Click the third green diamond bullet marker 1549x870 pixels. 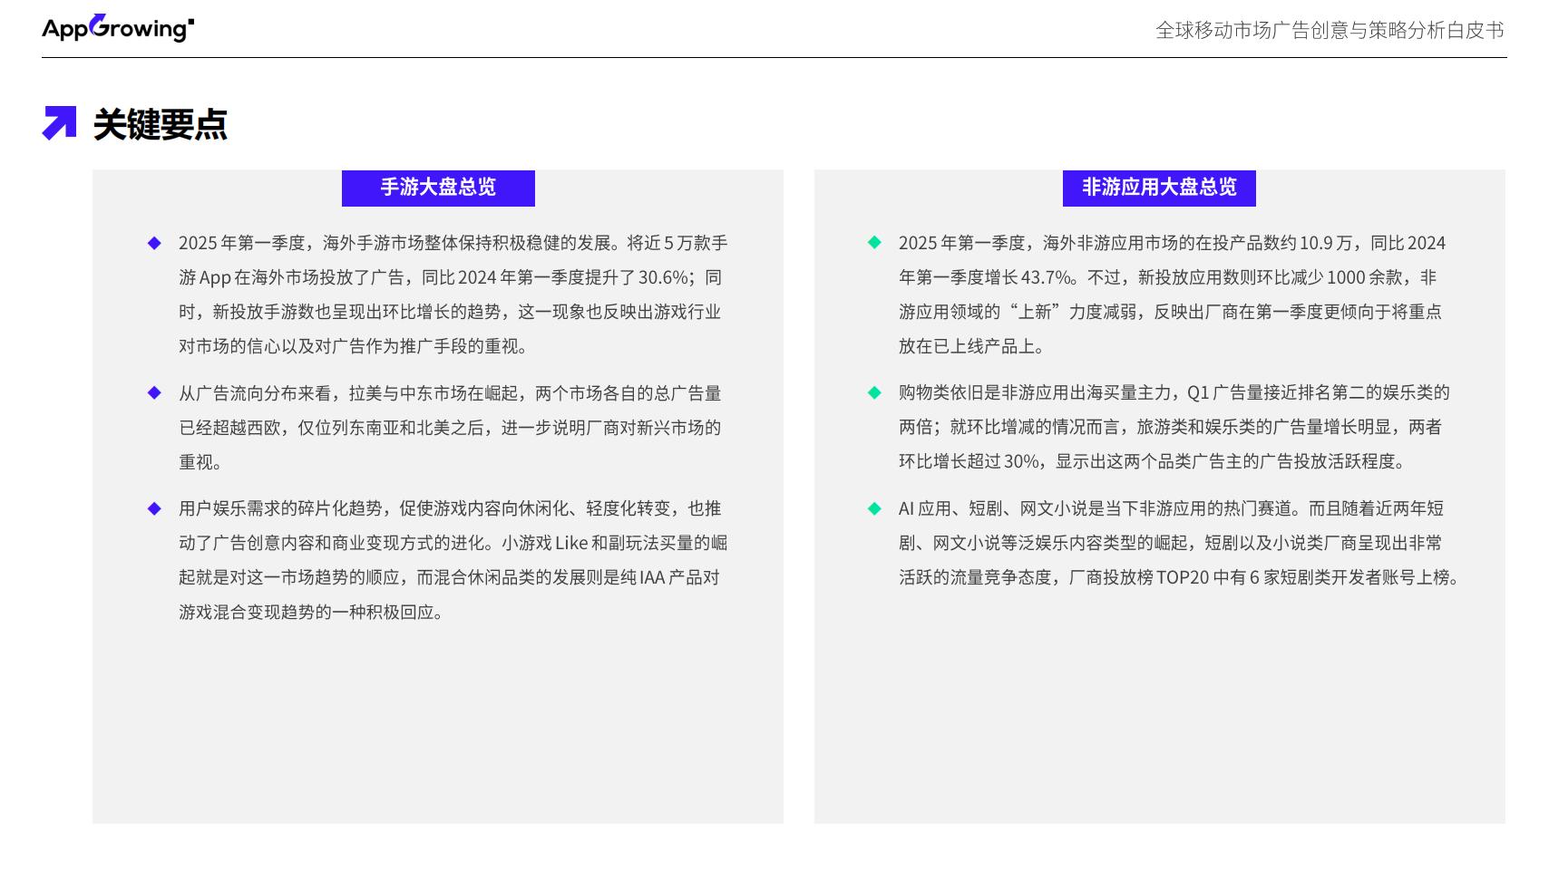[873, 508]
